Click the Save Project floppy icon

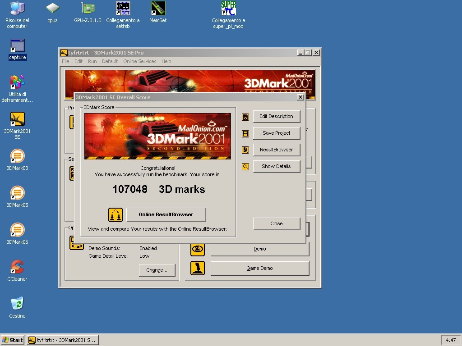[x=245, y=133]
